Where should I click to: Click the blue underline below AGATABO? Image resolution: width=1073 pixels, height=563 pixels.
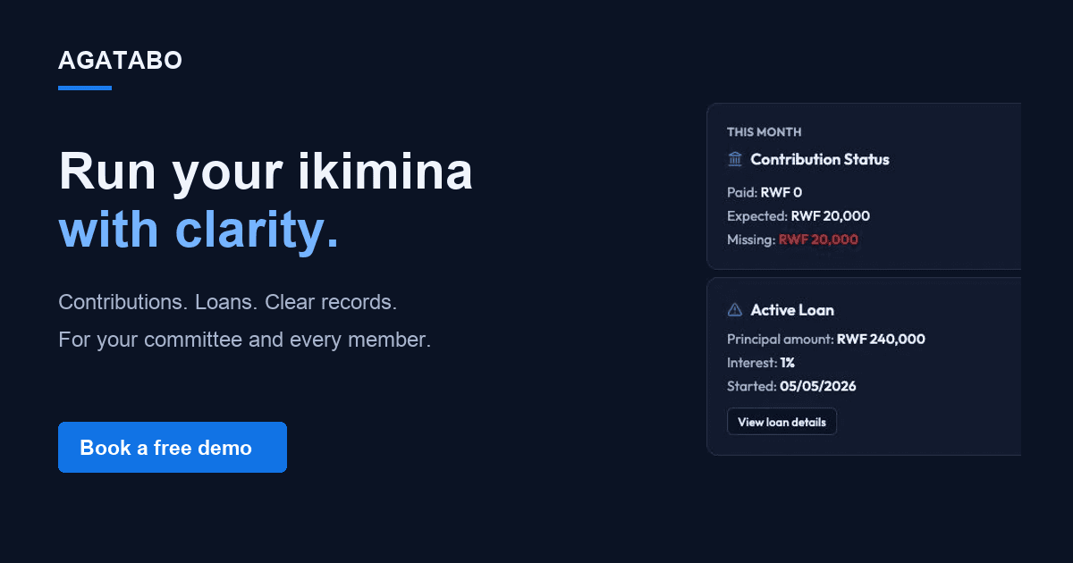(85, 88)
